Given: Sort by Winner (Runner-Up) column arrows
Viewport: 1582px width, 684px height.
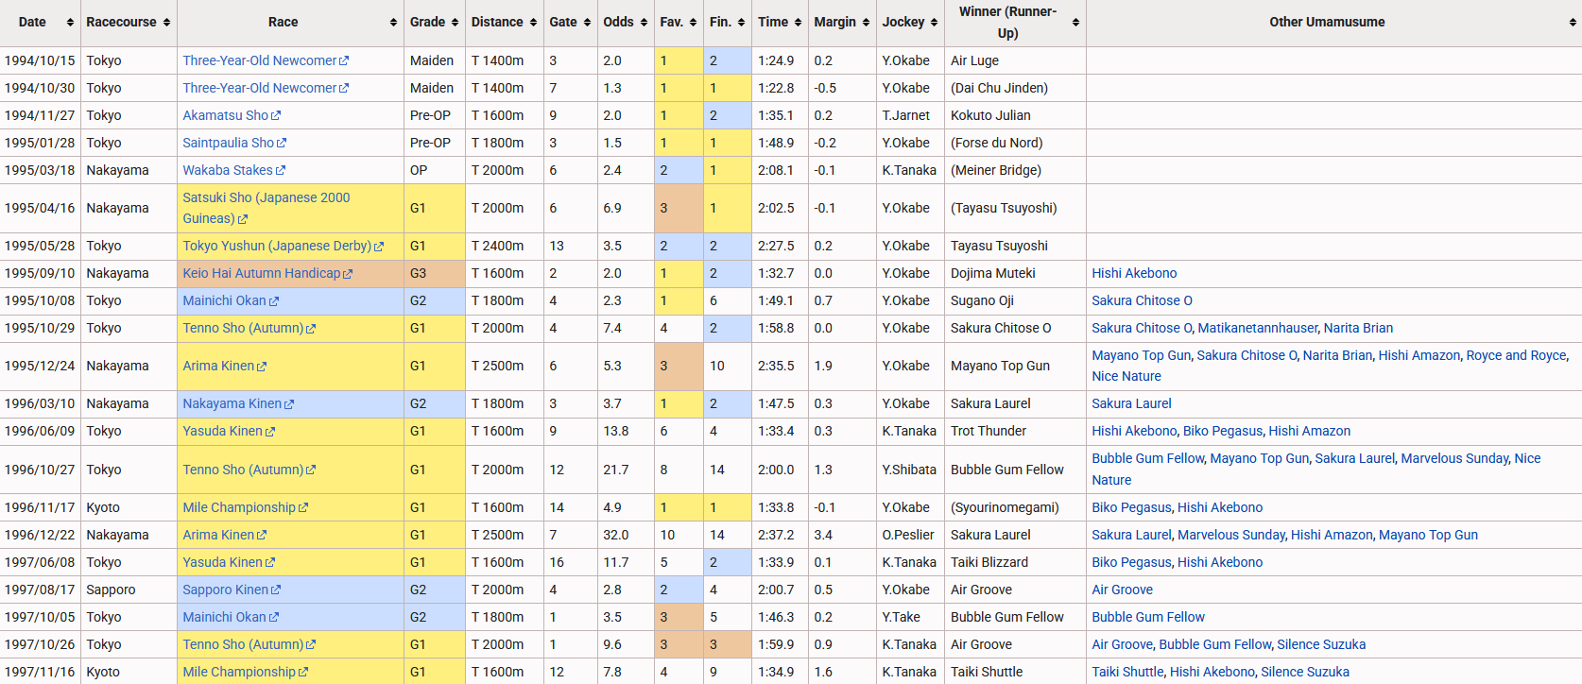Looking at the screenshot, I should 1075,23.
